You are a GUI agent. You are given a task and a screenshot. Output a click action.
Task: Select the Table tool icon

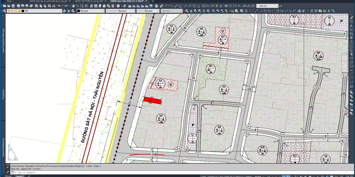(324, 11)
